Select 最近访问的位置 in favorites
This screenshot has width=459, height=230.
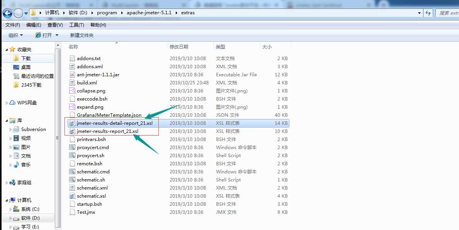pyautogui.click(x=37, y=76)
